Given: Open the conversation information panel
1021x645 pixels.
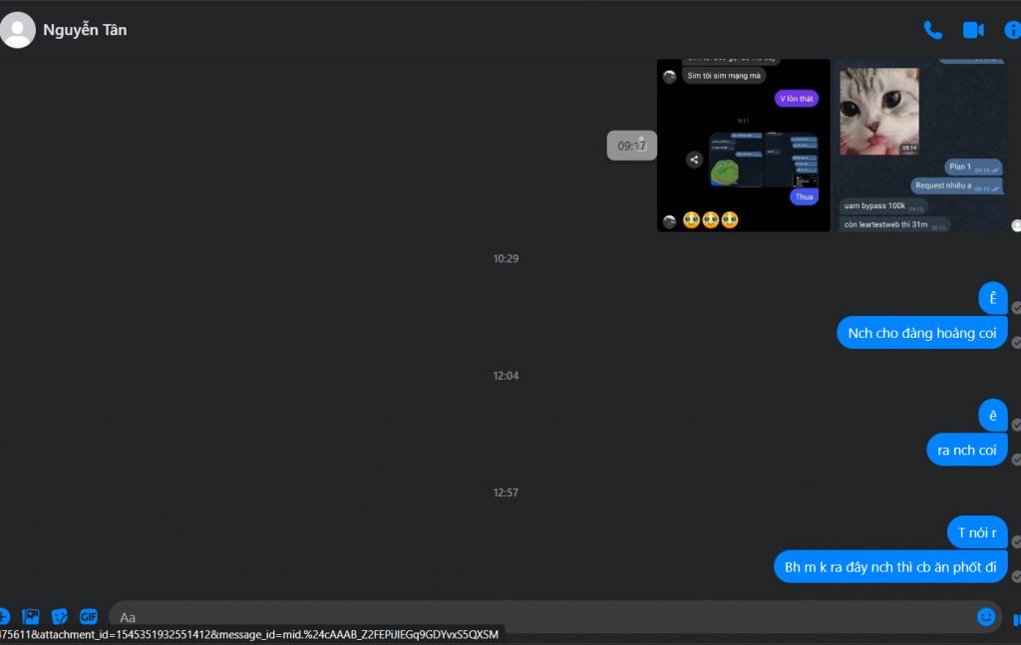Looking at the screenshot, I should [1012, 30].
